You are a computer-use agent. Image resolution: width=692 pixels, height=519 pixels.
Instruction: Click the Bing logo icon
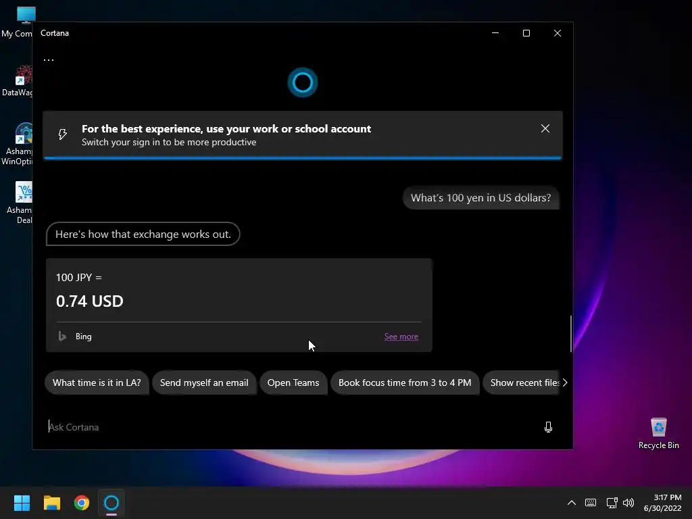click(x=62, y=337)
